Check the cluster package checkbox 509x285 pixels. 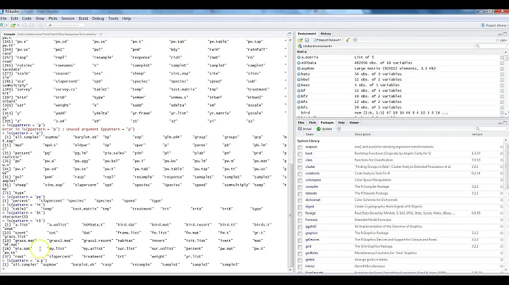click(x=300, y=167)
